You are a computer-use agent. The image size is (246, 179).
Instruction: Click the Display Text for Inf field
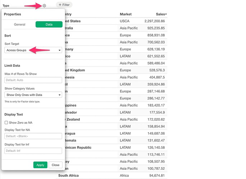tap(33, 151)
